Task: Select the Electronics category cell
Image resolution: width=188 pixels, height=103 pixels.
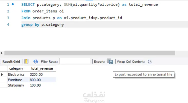Action: coord(16,75)
